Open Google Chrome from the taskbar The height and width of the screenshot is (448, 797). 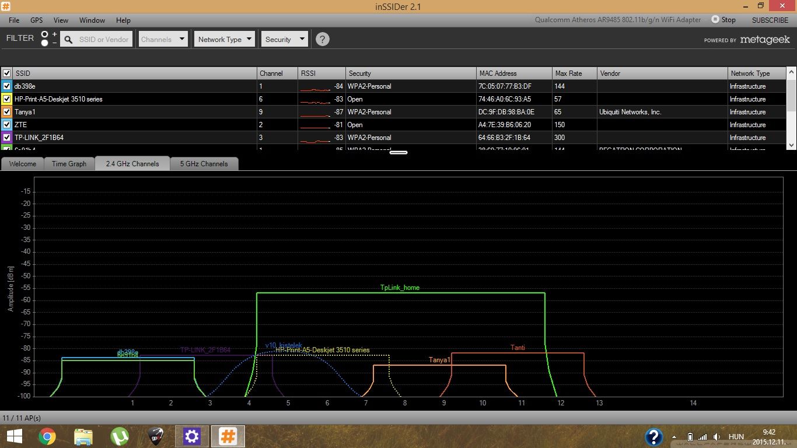(x=47, y=436)
